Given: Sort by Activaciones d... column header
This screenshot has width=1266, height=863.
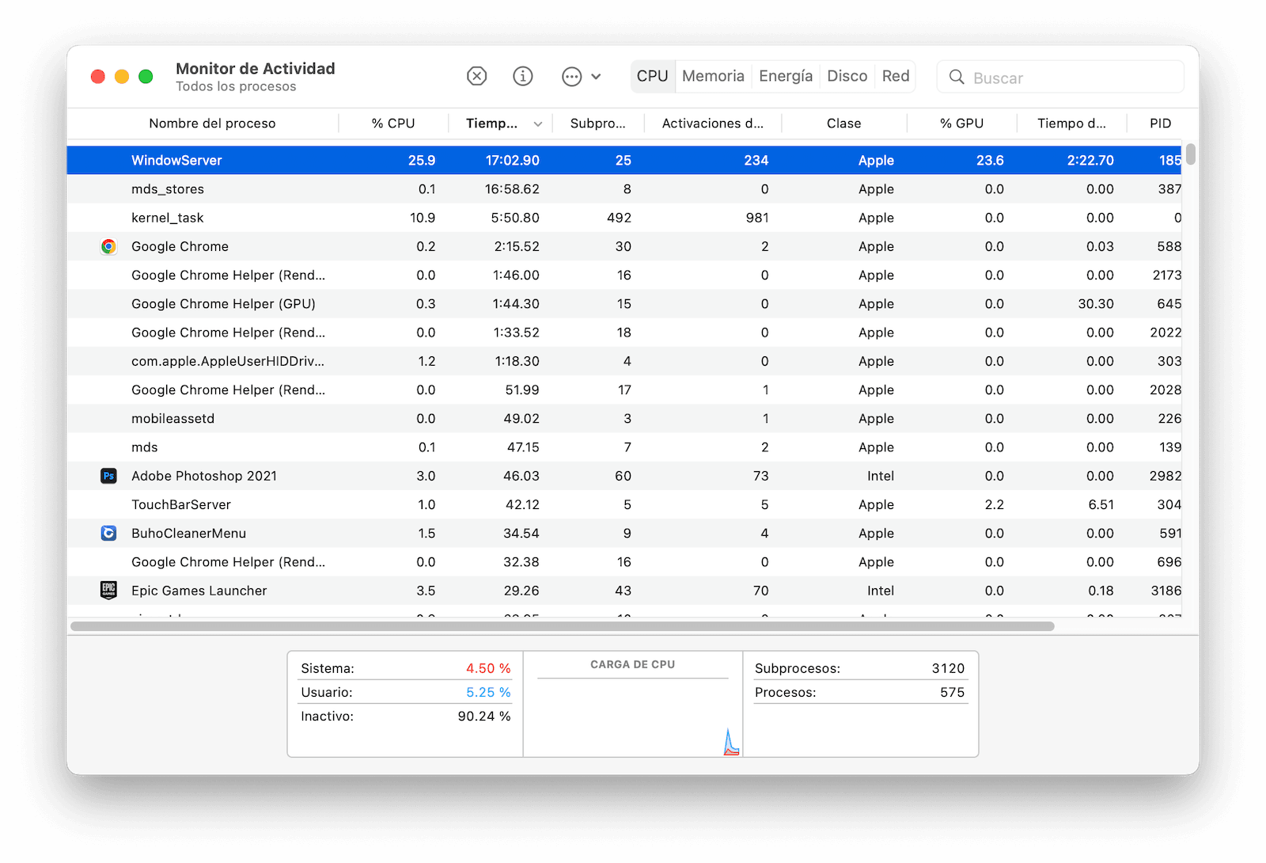Looking at the screenshot, I should [x=713, y=124].
